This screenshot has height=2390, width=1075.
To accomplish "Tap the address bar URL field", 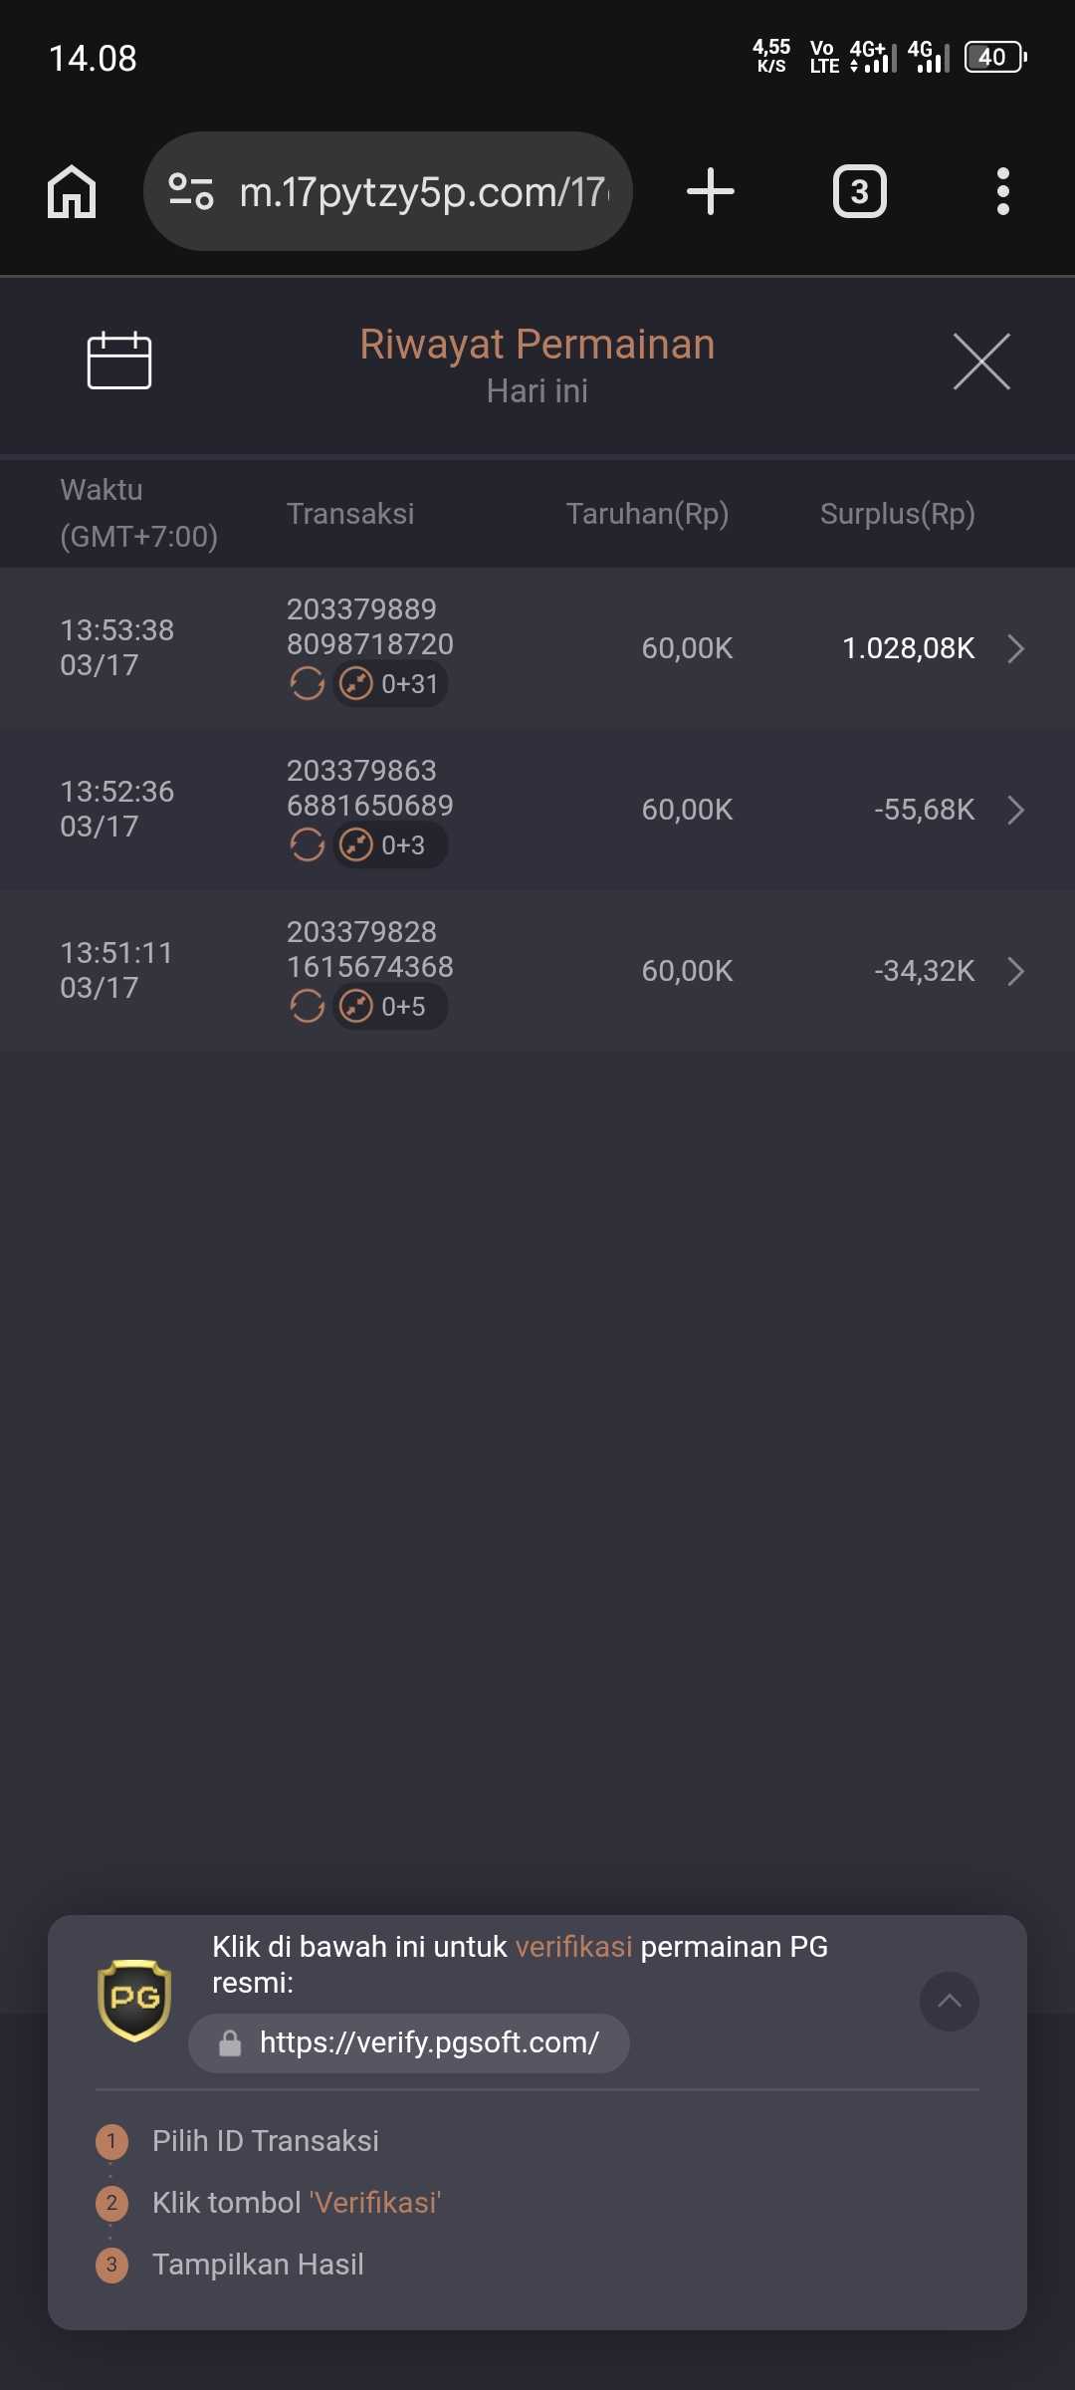I will pyautogui.click(x=423, y=191).
